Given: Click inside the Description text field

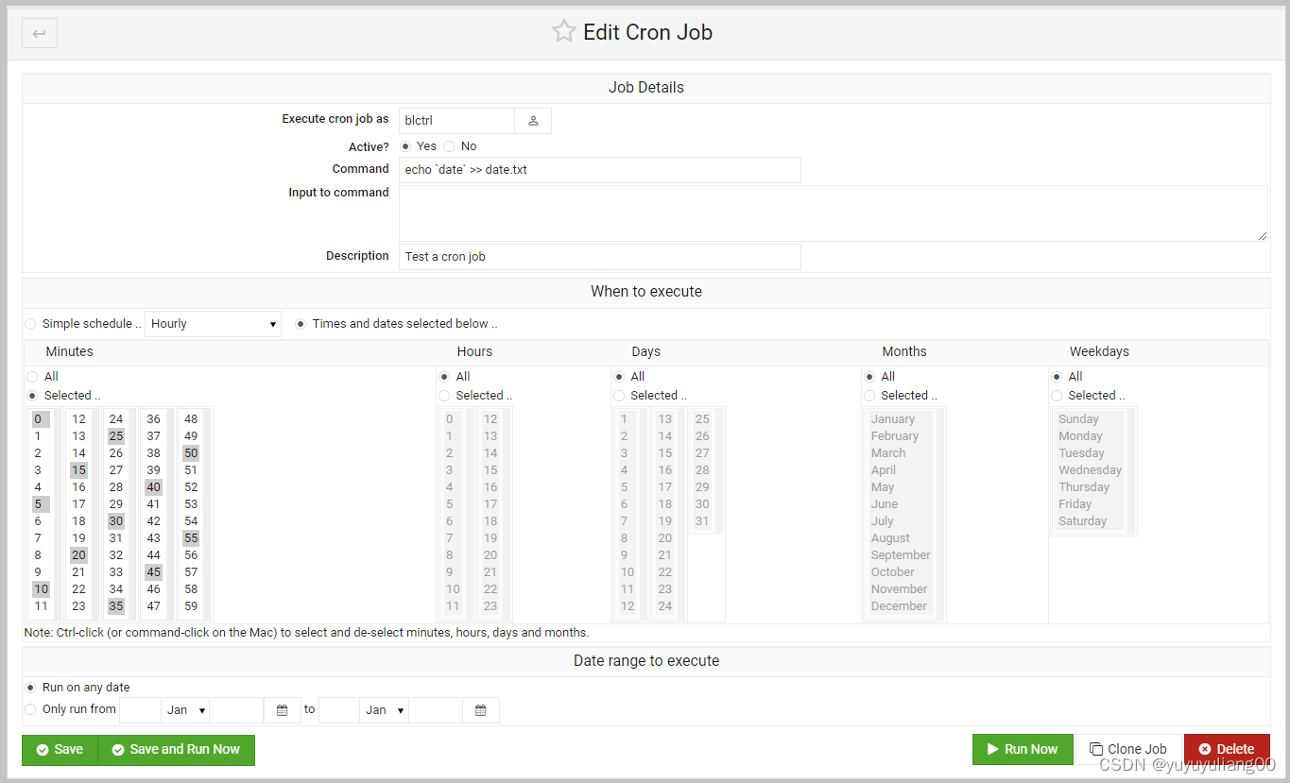Looking at the screenshot, I should coord(599,256).
